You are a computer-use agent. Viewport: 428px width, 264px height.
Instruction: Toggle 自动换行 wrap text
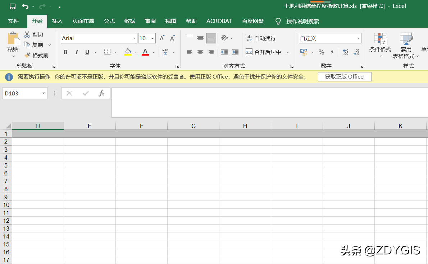pyautogui.click(x=261, y=38)
